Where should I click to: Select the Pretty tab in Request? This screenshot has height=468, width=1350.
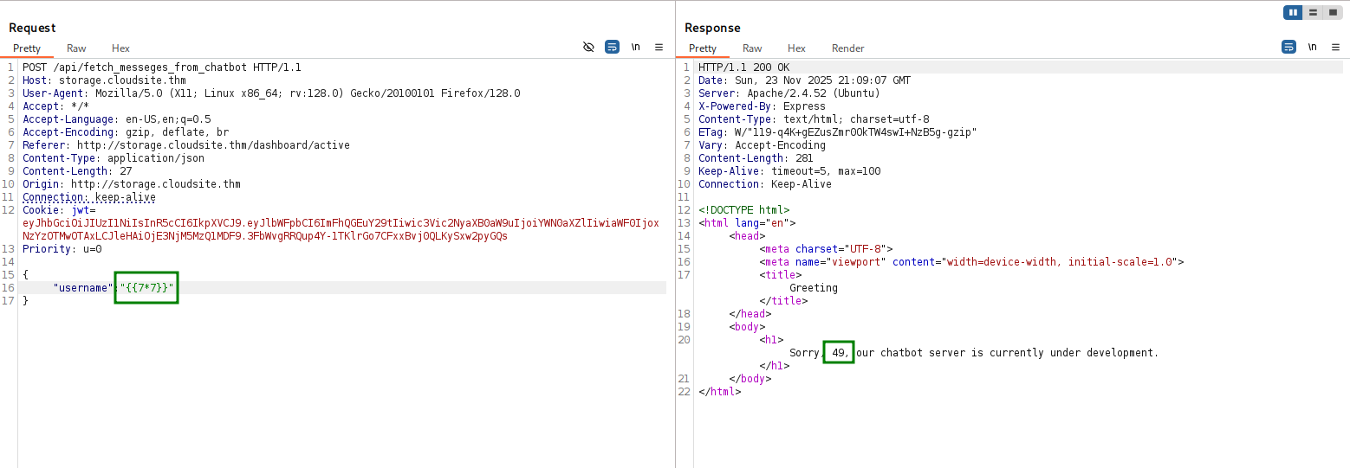point(27,48)
